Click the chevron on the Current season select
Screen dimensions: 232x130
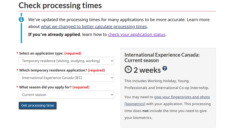point(112,95)
